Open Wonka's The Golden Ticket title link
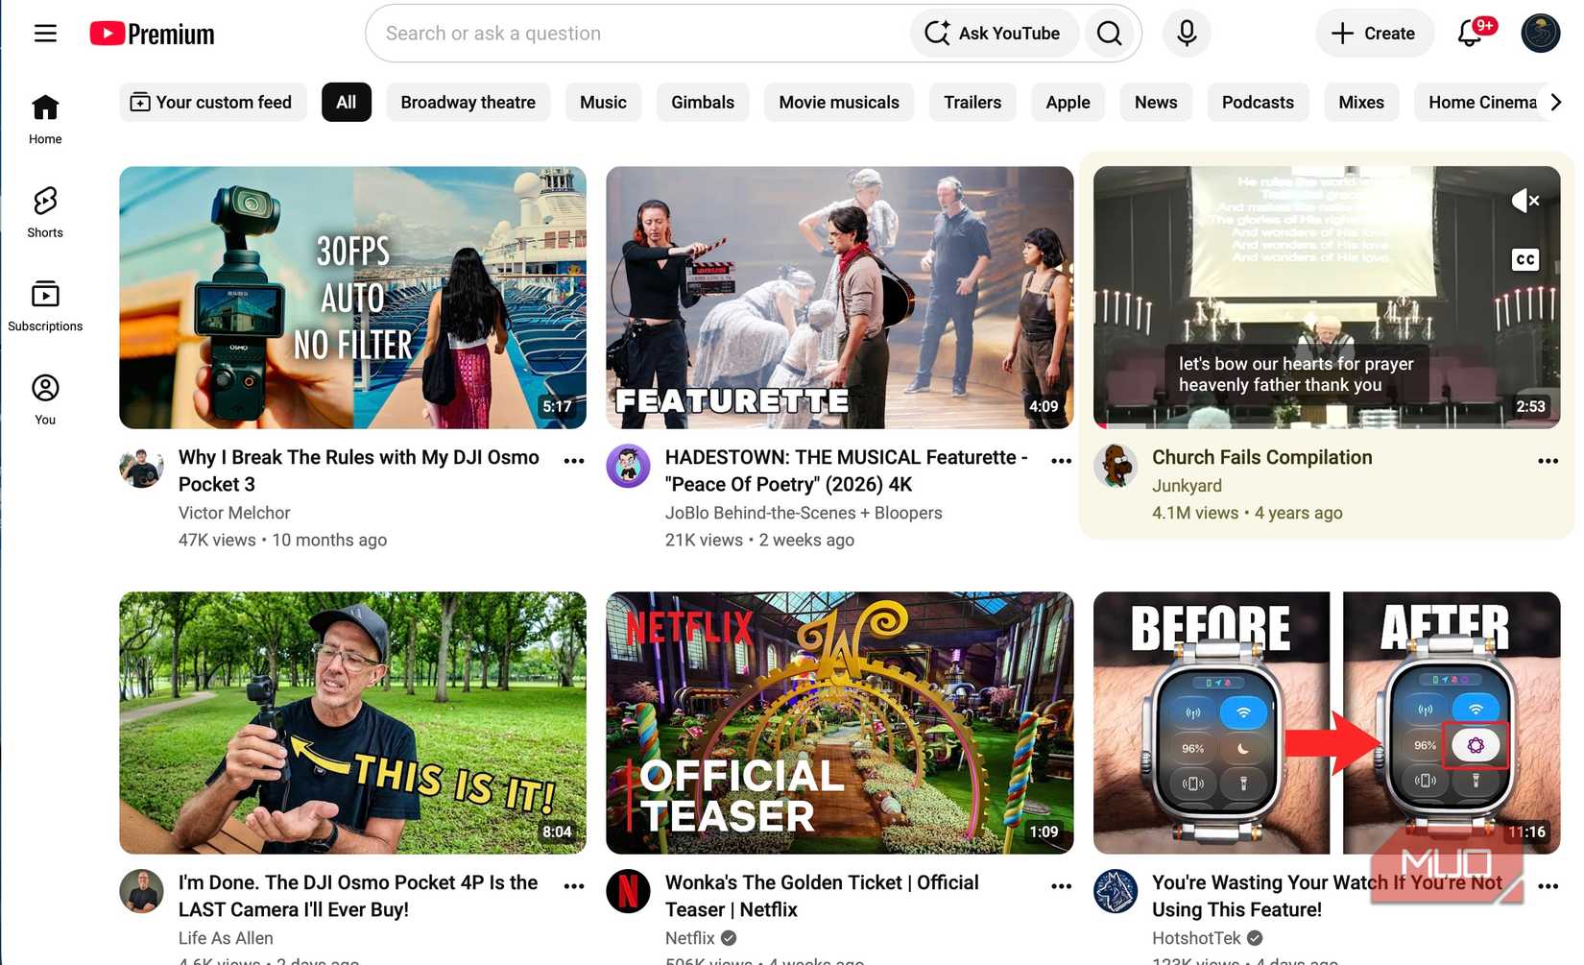Screen dimensions: 1584x965 click(822, 896)
